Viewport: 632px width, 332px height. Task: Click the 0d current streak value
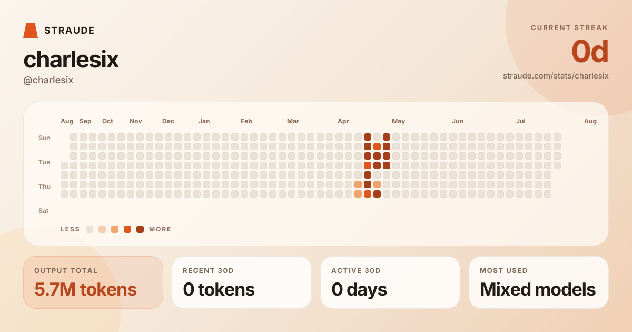590,52
